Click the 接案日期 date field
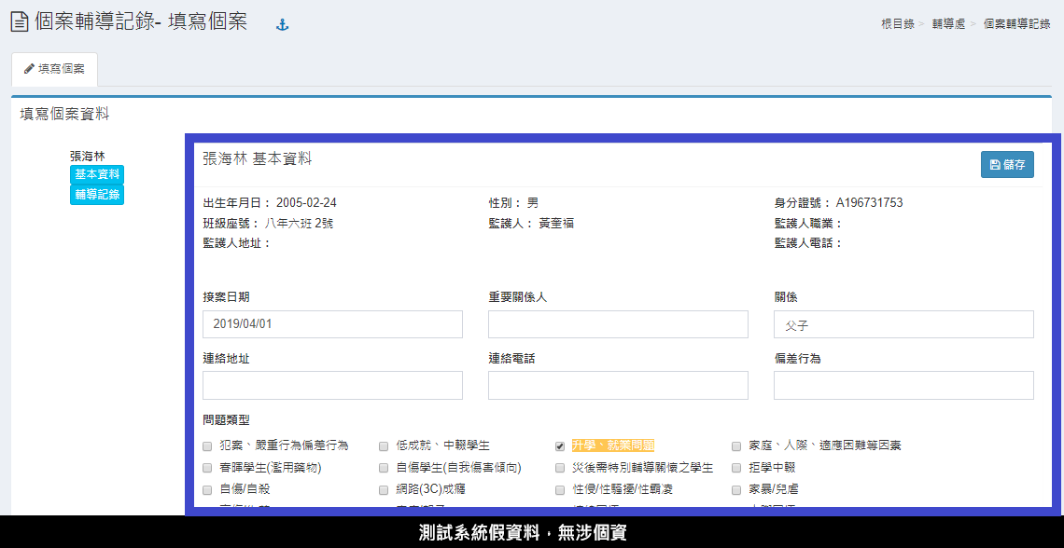Viewport: 1064px width, 548px height. pos(332,324)
